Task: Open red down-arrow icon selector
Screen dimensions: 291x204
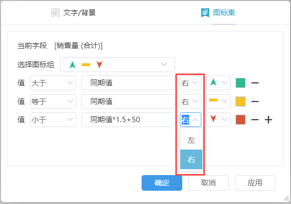Action: point(218,120)
